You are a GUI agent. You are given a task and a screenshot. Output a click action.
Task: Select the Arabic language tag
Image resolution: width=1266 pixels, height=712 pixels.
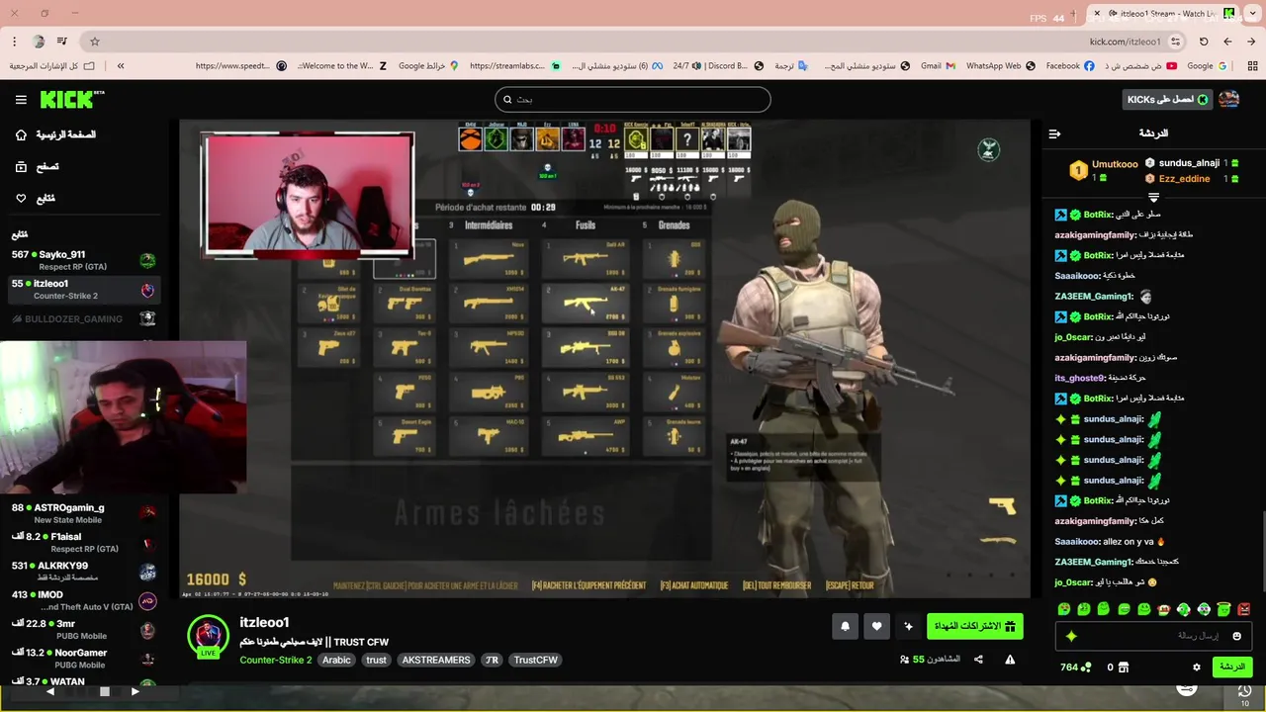[336, 660]
